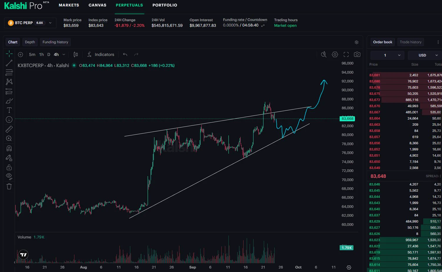Remove drawings with the trash icon
The width and height of the screenshot is (442, 272).
tap(9, 186)
